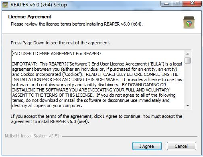Click the REAPER installer icon in title bar
Image resolution: width=203 pixels, height=157 pixels.
click(x=5, y=5)
